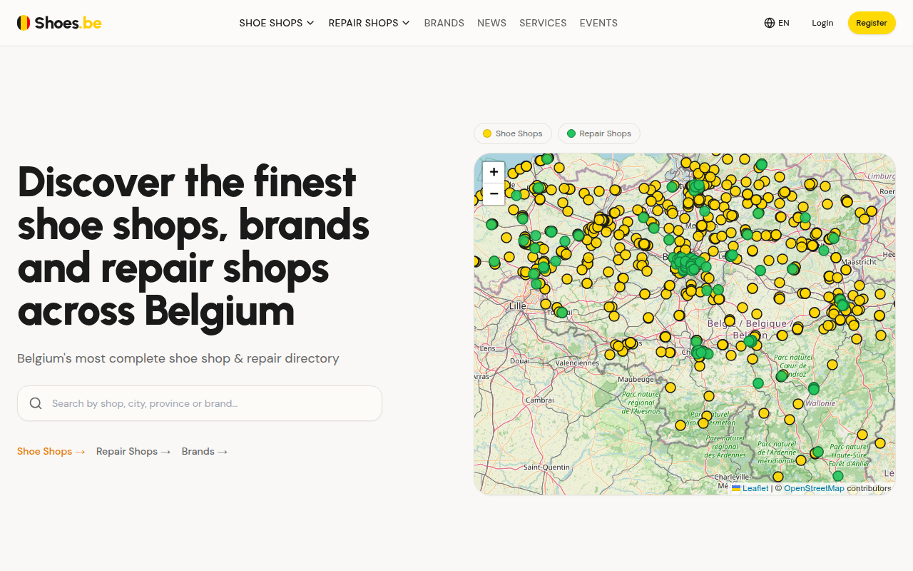Click the search magnifier icon
This screenshot has height=571, width=913.
pyautogui.click(x=36, y=403)
